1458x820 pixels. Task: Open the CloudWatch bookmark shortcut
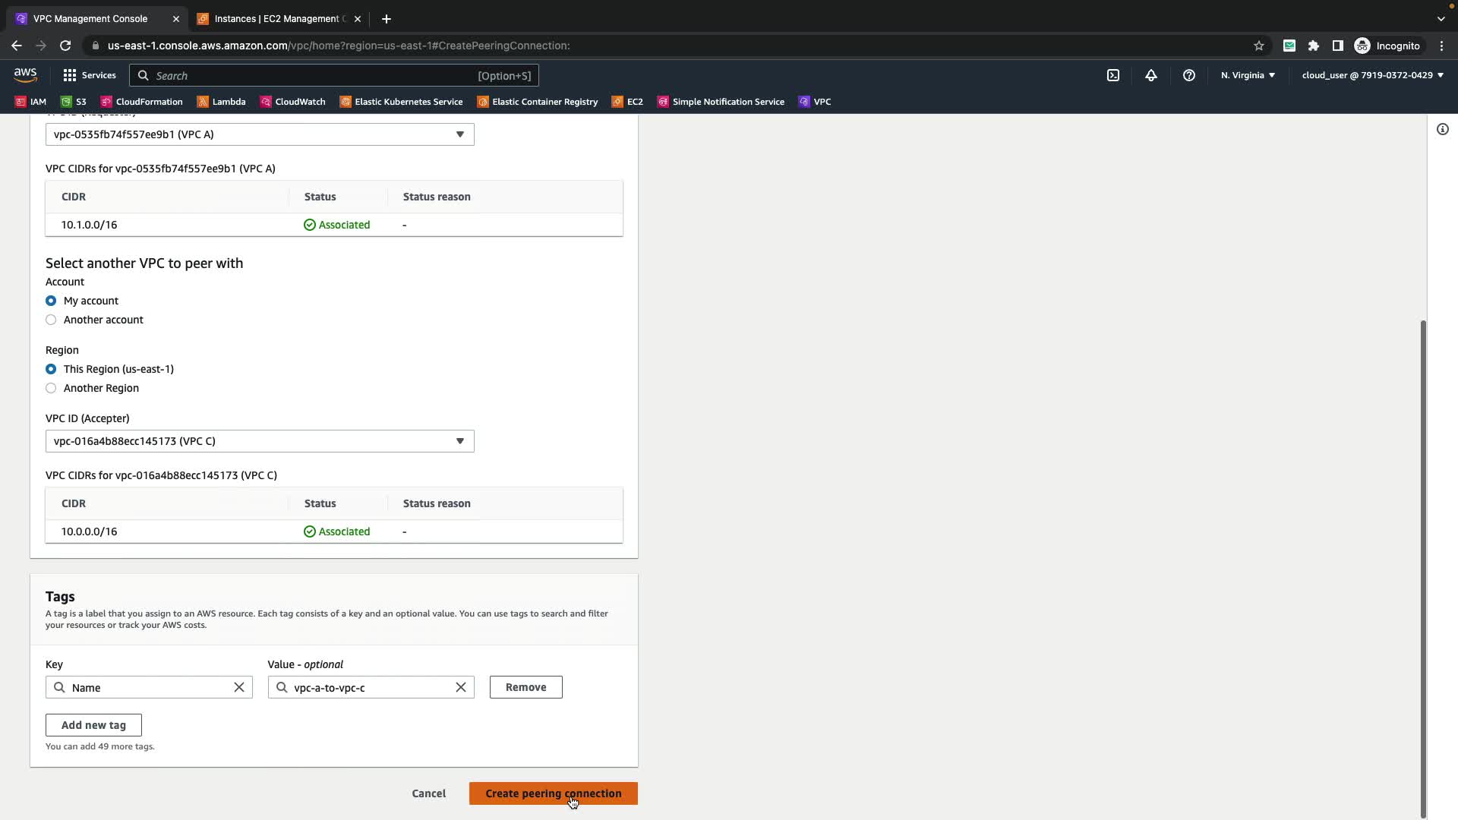click(292, 102)
